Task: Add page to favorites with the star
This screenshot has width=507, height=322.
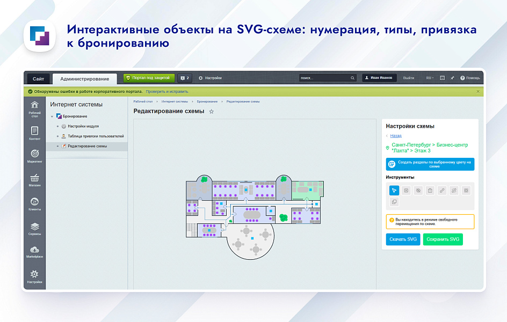Action: [212, 112]
